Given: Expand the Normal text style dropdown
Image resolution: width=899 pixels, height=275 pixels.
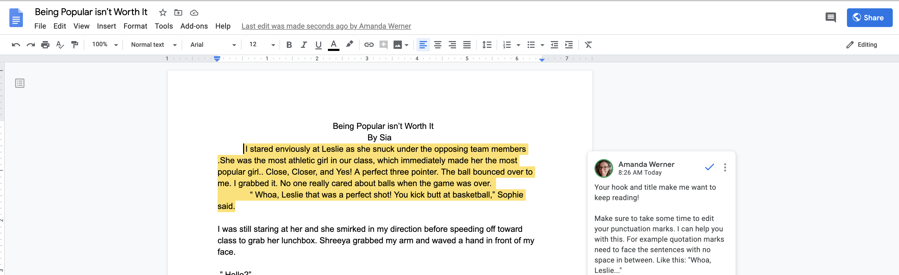Looking at the screenshot, I should coord(154,45).
